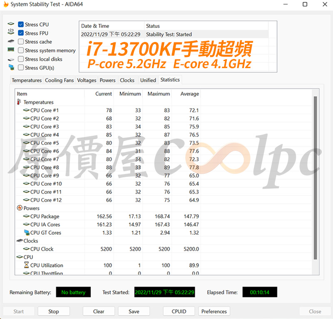
Task: Click the cache chip icon beside Stress cache
Action: 11,41
